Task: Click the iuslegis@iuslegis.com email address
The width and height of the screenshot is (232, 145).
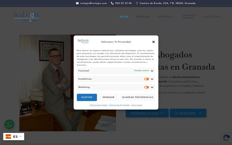Action: [93, 3]
